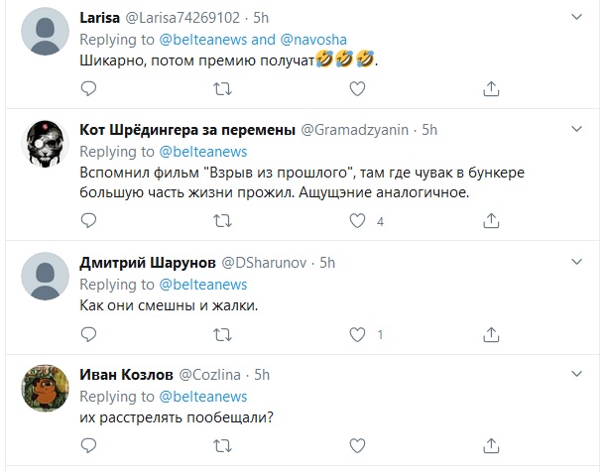Image resolution: width=609 pixels, height=472 pixels.
Task: Retweet Larisa's tweet
Action: [222, 89]
